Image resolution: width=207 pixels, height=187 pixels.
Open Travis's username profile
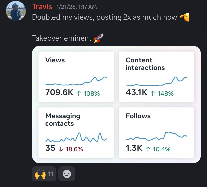(42, 7)
